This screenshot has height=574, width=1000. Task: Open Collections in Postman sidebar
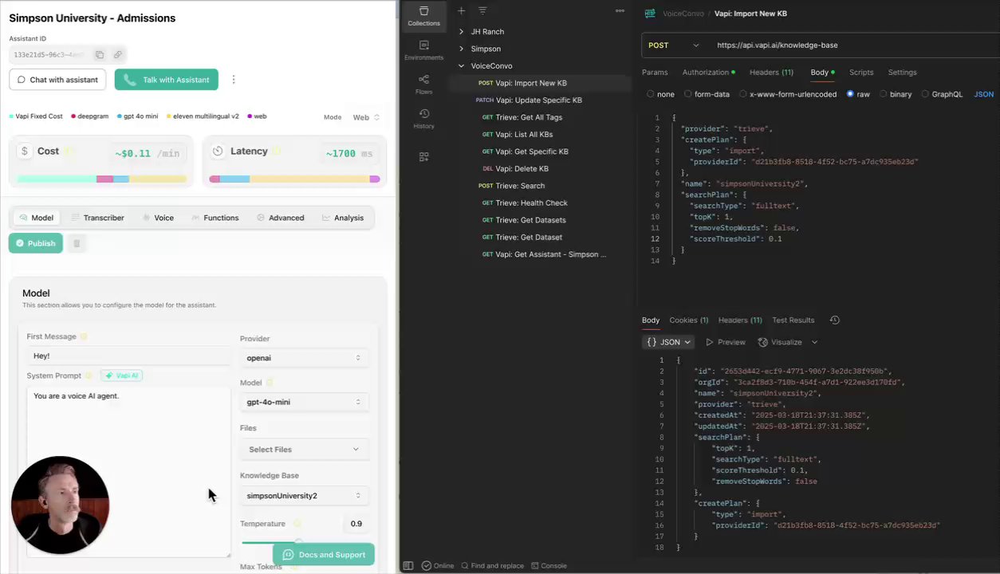tap(423, 16)
